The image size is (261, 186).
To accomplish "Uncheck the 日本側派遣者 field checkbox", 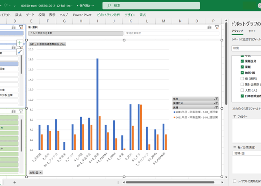I will [242, 96].
